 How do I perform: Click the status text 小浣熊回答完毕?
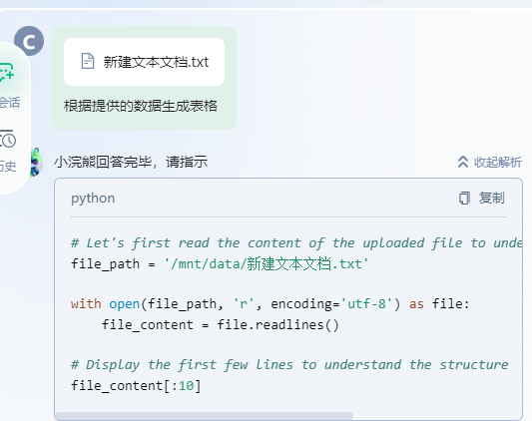[103, 162]
